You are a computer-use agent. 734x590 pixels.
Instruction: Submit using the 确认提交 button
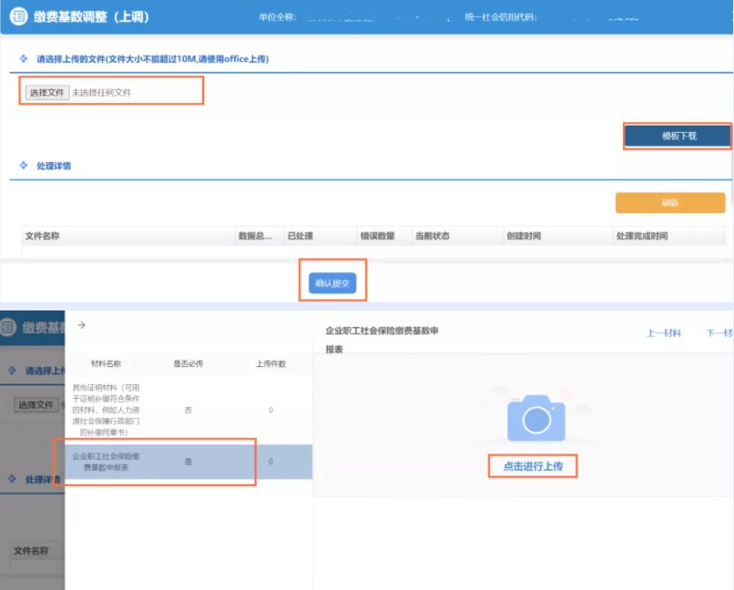pos(331,284)
